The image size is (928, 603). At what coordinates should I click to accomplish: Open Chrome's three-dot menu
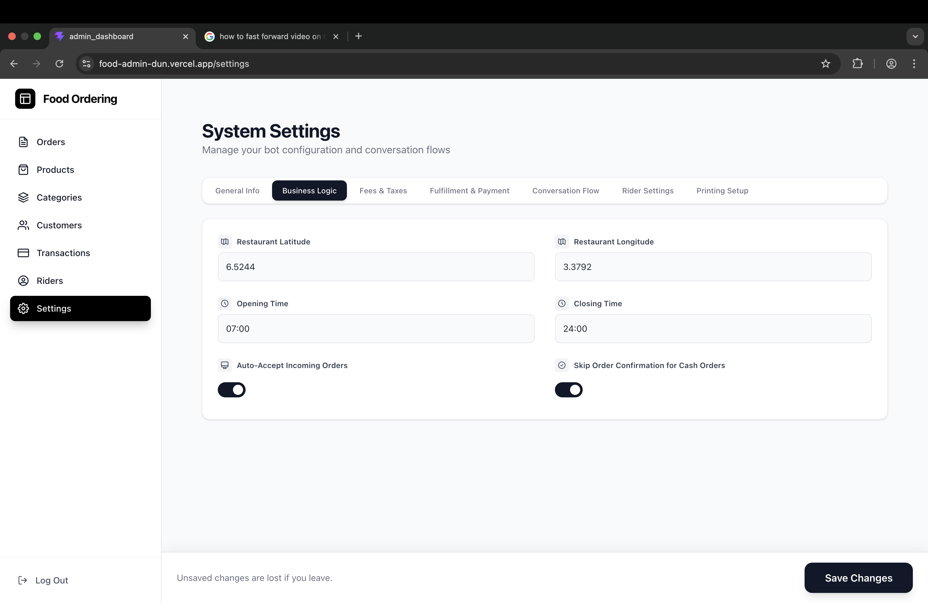coord(914,63)
